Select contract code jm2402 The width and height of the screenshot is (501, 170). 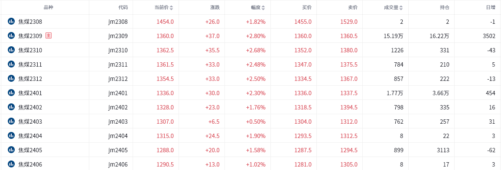click(118, 107)
